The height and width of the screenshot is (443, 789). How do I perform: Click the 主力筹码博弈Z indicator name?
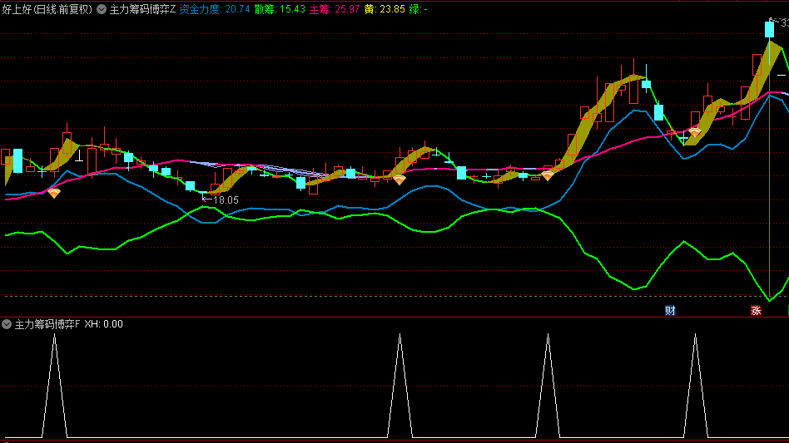(142, 9)
